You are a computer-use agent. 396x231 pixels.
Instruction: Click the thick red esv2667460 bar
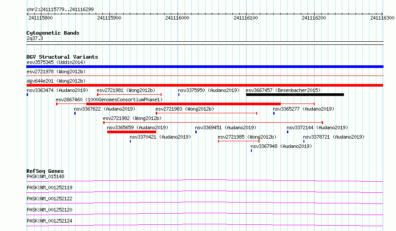183,104
